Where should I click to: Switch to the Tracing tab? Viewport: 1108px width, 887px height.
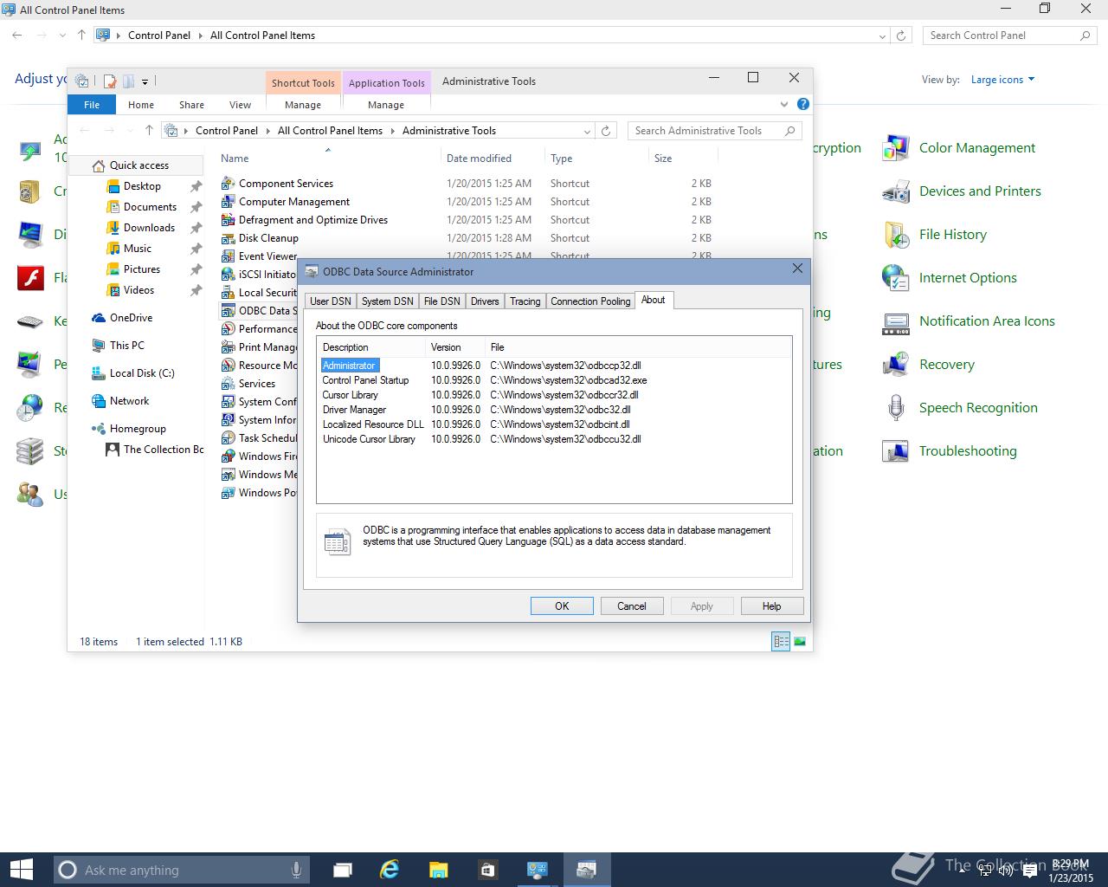[x=525, y=301]
